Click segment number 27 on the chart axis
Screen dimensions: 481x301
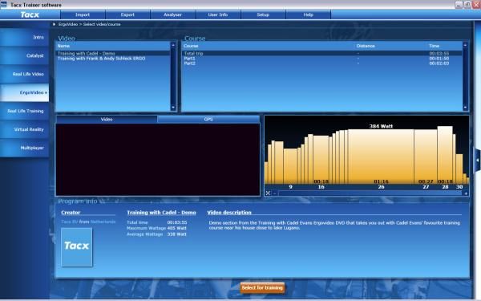click(426, 187)
